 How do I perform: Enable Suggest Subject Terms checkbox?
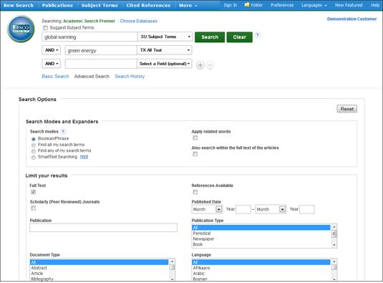click(45, 28)
